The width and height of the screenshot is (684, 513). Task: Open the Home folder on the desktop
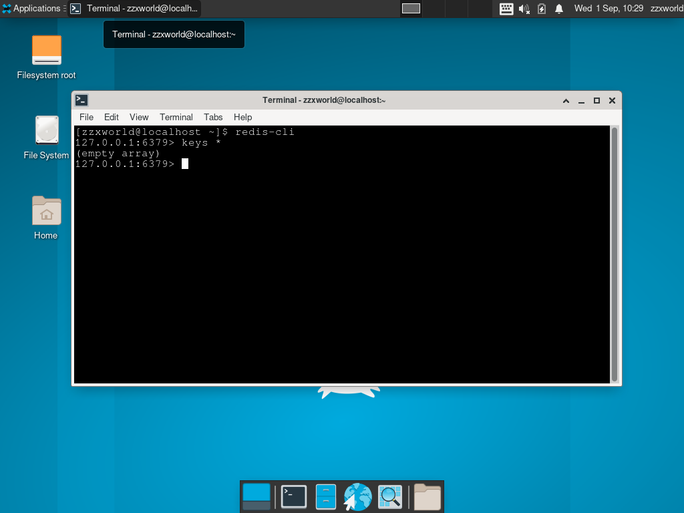[x=45, y=212]
